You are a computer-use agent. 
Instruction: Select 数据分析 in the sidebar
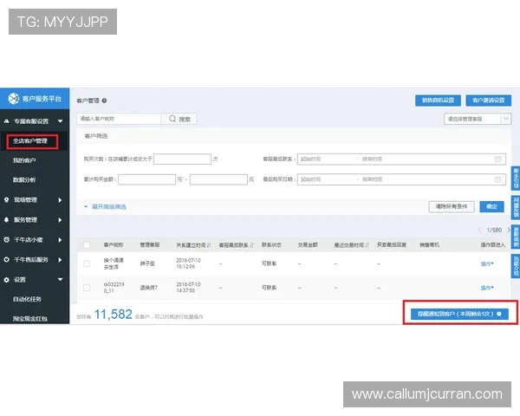click(25, 180)
